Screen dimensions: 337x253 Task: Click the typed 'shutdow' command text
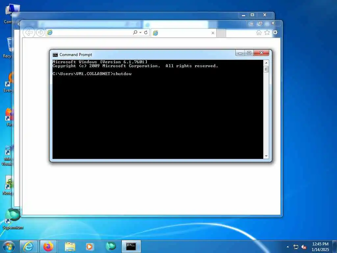coord(122,74)
